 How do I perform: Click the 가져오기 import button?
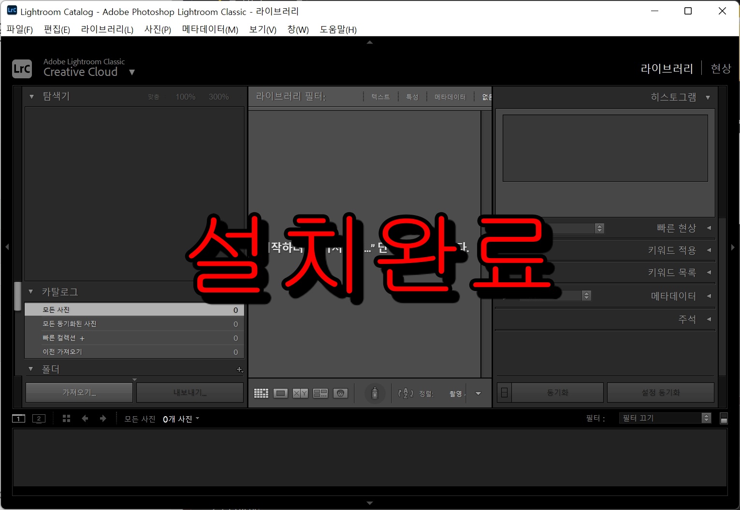click(78, 392)
